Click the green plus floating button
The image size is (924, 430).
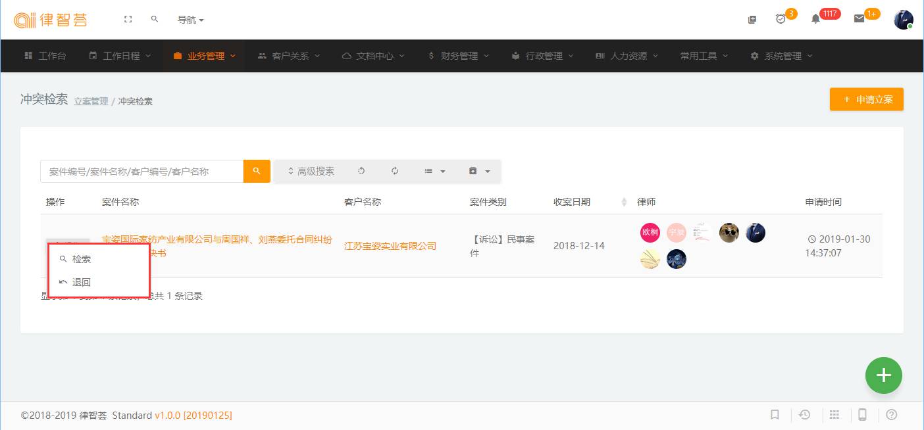pyautogui.click(x=883, y=375)
